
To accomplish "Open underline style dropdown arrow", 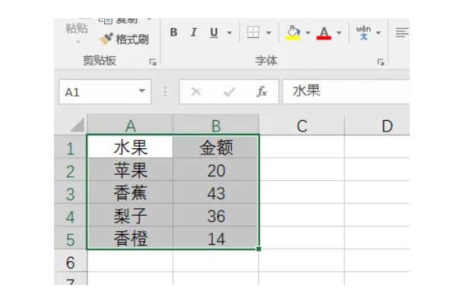I will click(x=230, y=33).
